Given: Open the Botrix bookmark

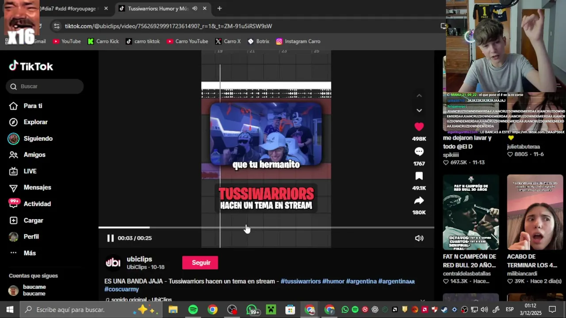Looking at the screenshot, I should [259, 41].
